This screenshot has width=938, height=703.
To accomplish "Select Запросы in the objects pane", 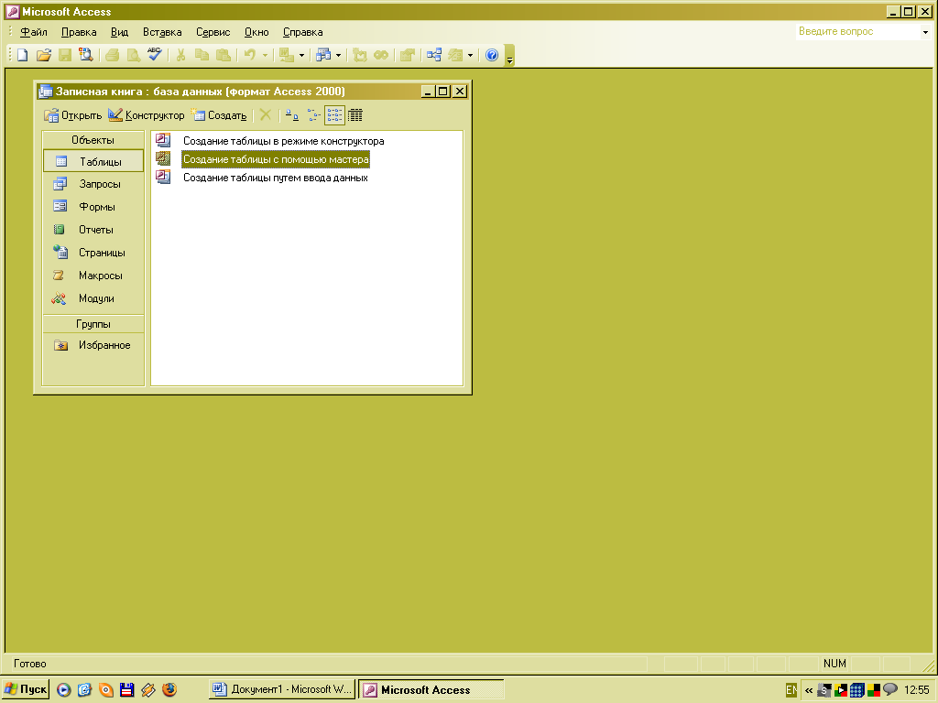I will (x=93, y=184).
